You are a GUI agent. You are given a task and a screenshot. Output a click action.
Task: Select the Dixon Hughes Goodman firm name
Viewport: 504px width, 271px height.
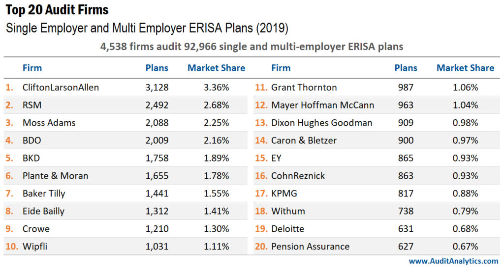coord(322,123)
